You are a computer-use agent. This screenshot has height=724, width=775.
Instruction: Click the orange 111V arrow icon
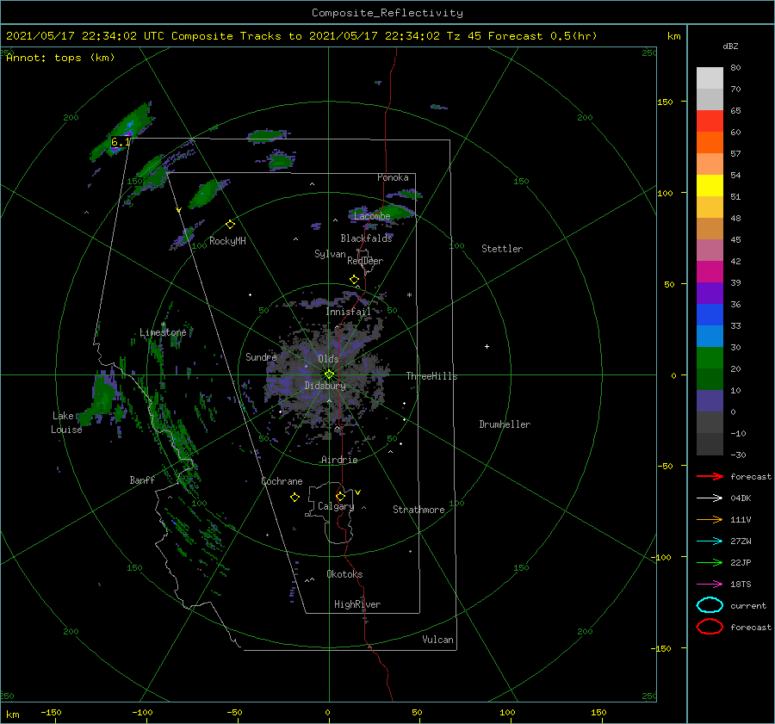(x=710, y=519)
